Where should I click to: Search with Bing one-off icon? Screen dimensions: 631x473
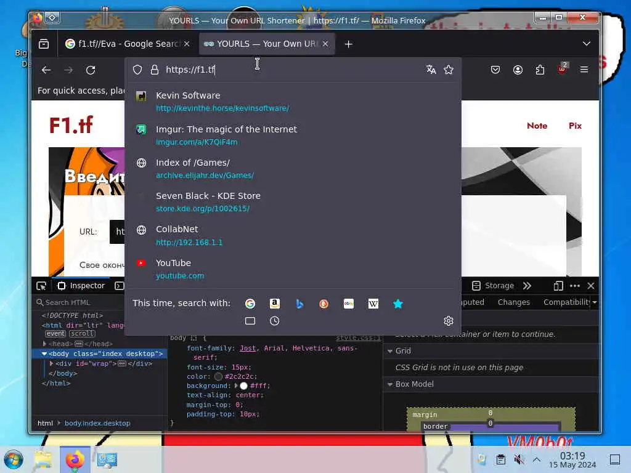[x=299, y=304]
